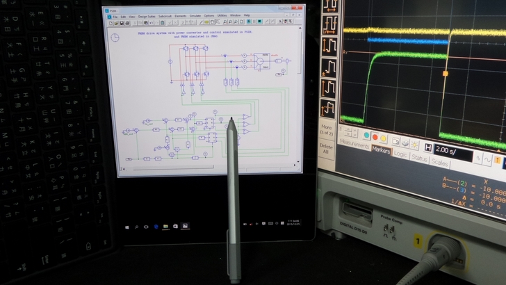Image resolution: width=506 pixels, height=285 pixels.
Task: Open the Edit menu in PSIM
Action: click(123, 17)
